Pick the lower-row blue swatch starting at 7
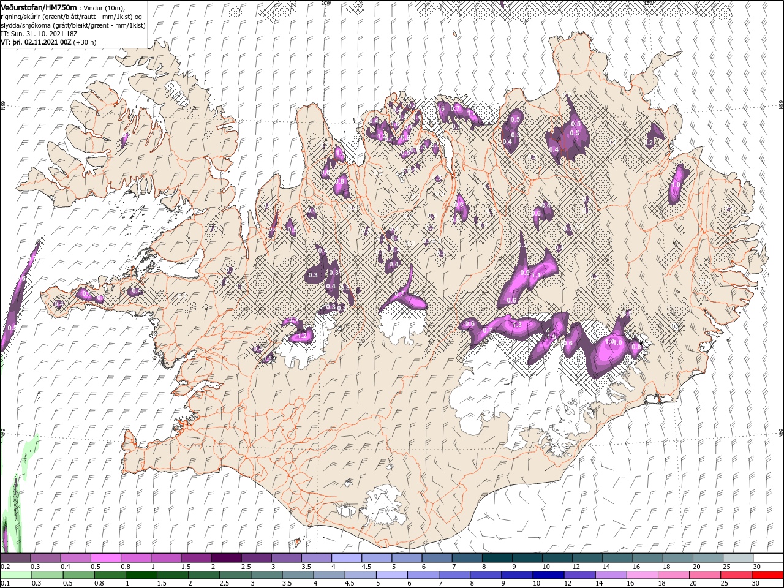 (454, 575)
